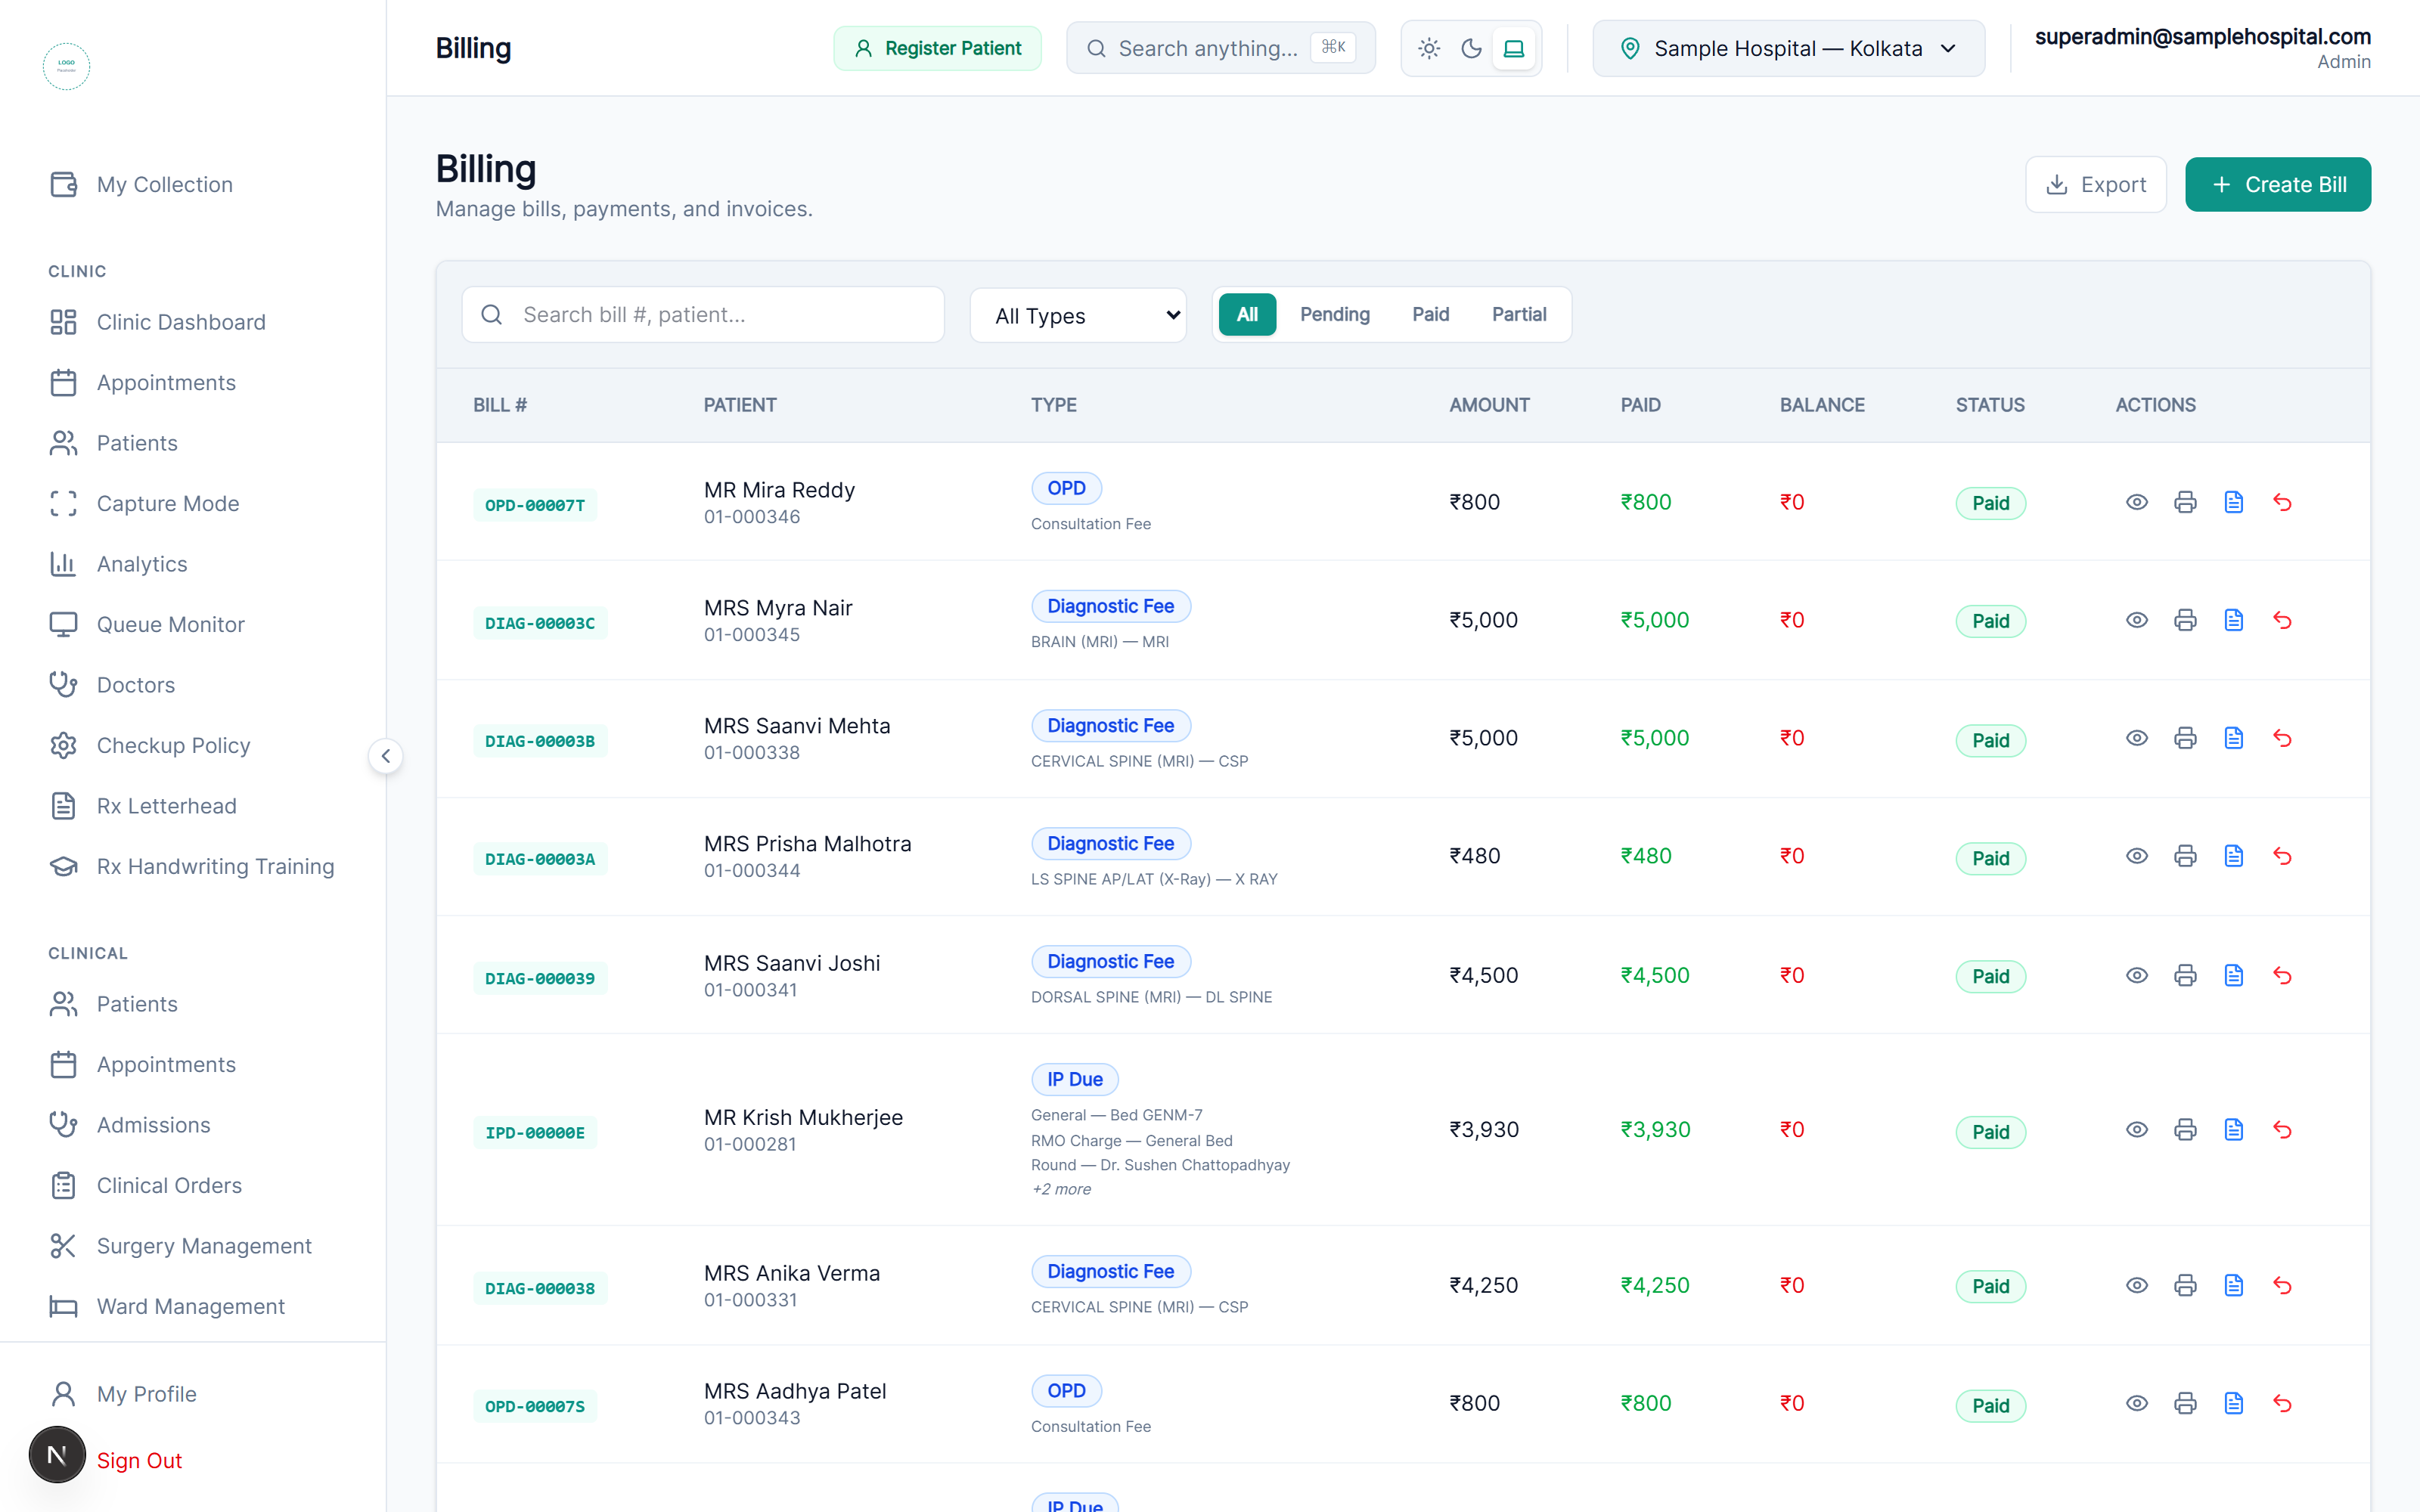Open bill number DIAG-000039

540,978
